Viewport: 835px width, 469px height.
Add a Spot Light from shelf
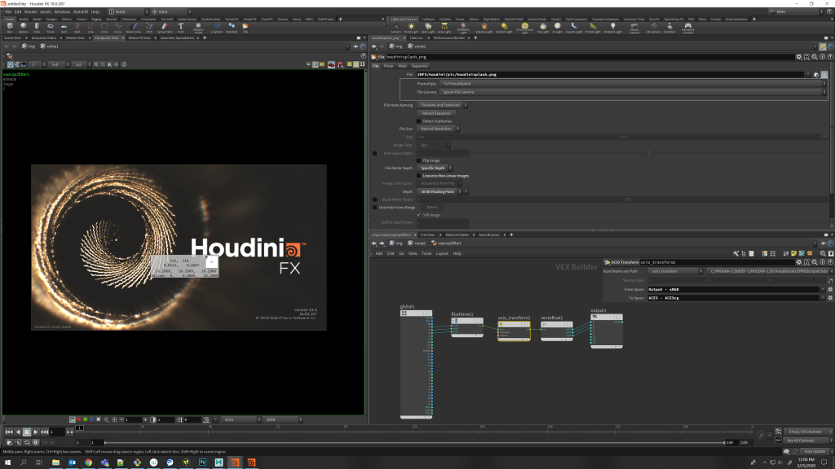(428, 28)
